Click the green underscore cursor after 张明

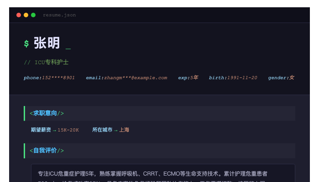(68, 48)
